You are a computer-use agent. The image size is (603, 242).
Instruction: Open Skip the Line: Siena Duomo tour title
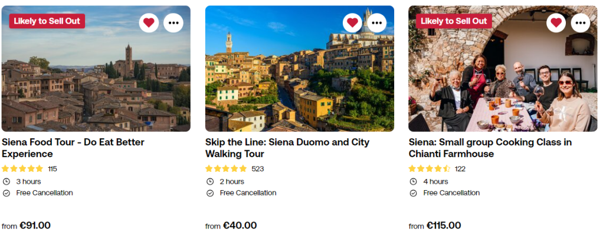pos(287,148)
